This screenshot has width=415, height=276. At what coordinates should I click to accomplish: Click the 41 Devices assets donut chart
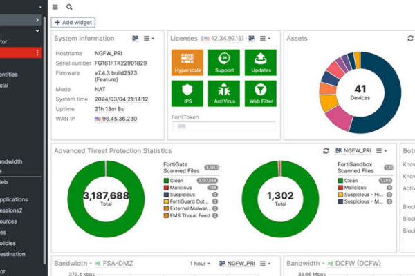pos(360,92)
